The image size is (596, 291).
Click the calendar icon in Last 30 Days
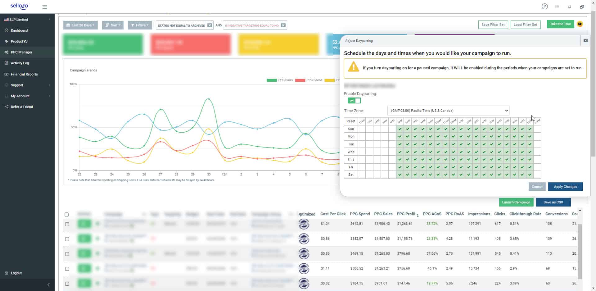pyautogui.click(x=69, y=25)
